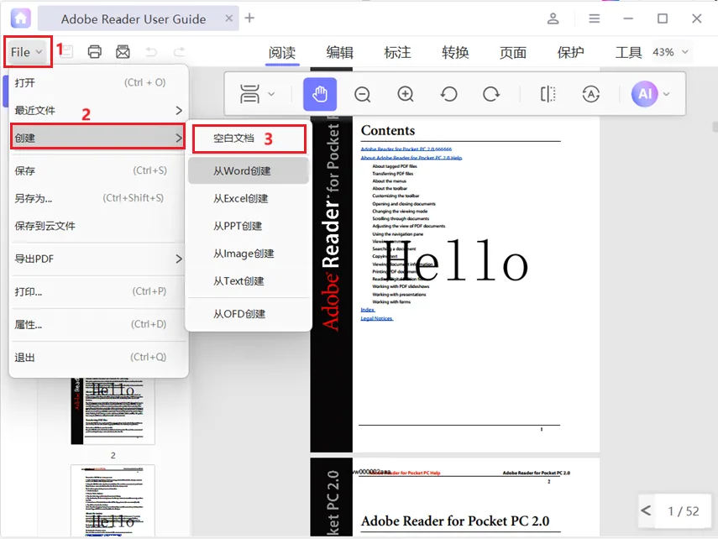Switch to the 转换 tab
This screenshot has width=718, height=539.
coord(455,53)
